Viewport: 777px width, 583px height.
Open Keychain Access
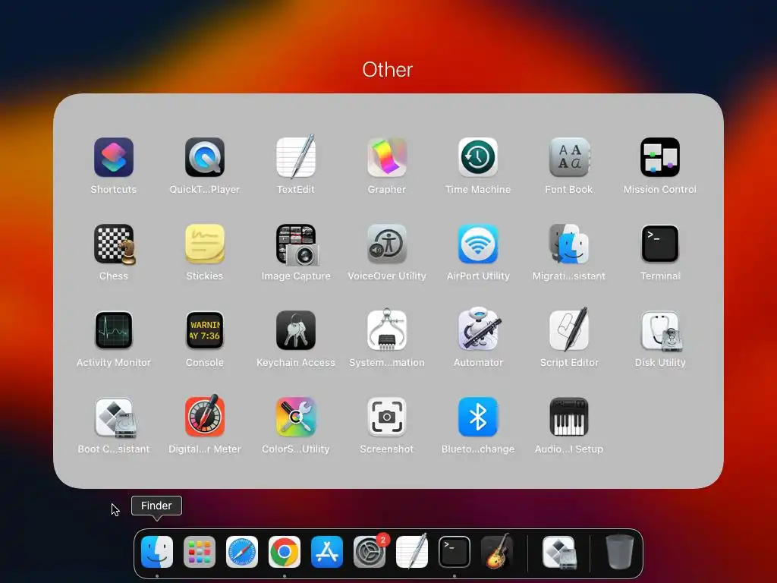[x=296, y=331]
